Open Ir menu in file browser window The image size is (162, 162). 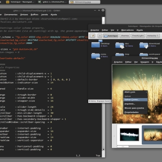pos(118,30)
